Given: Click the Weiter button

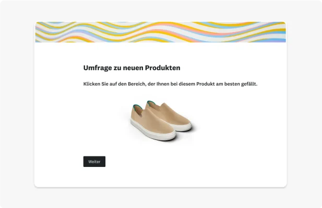Looking at the screenshot, I should click(x=94, y=162).
